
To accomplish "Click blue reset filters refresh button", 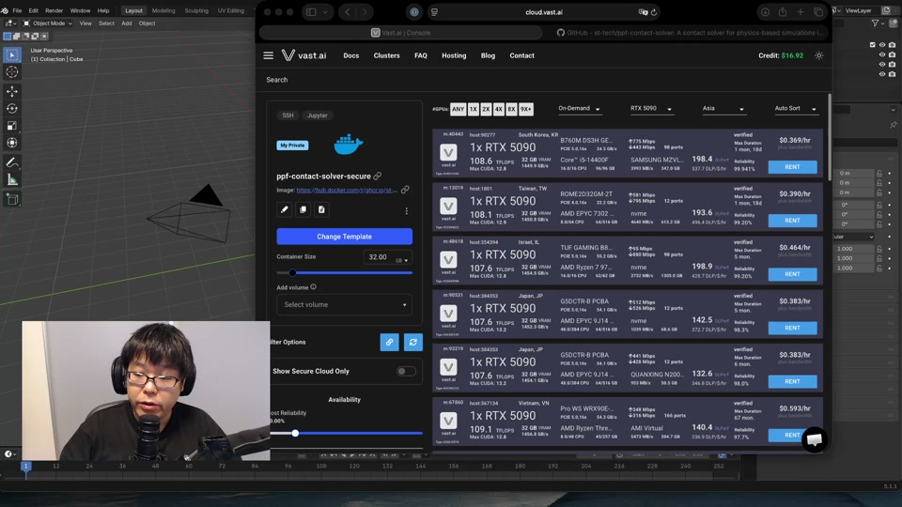I will (x=413, y=342).
